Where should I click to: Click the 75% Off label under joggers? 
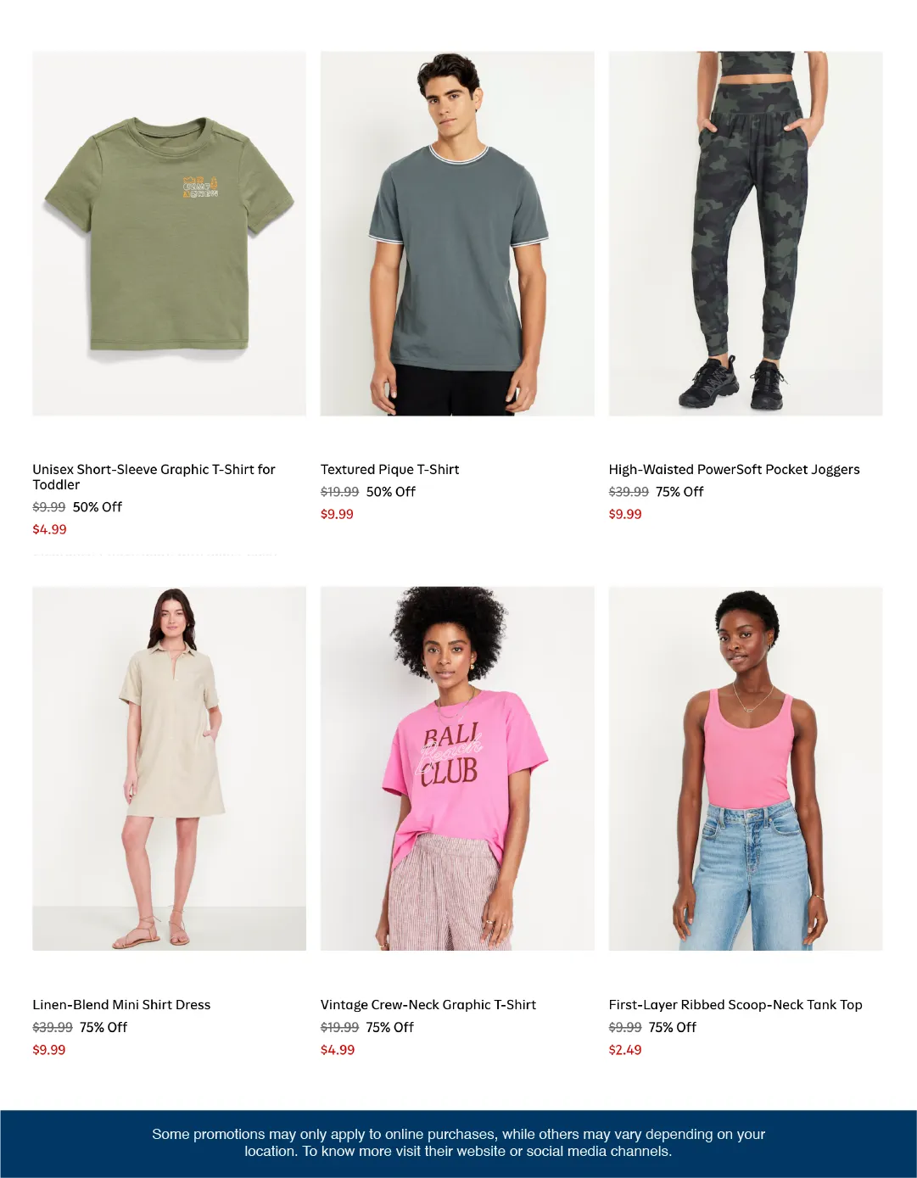(x=679, y=492)
